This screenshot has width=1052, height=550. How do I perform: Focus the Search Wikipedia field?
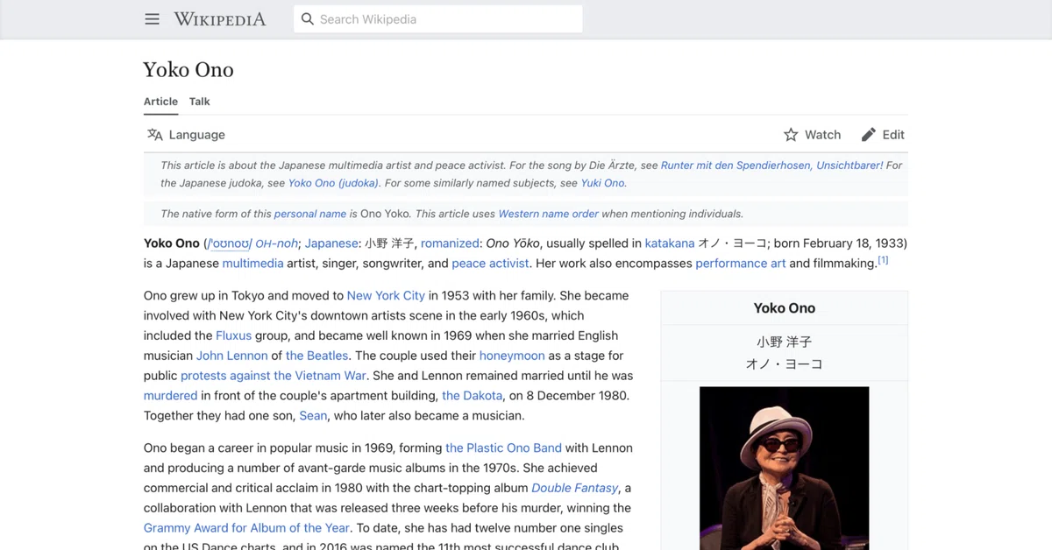(438, 19)
